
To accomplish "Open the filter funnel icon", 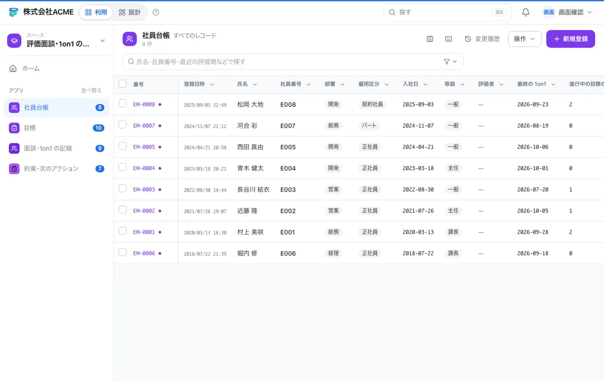I will click(x=447, y=62).
